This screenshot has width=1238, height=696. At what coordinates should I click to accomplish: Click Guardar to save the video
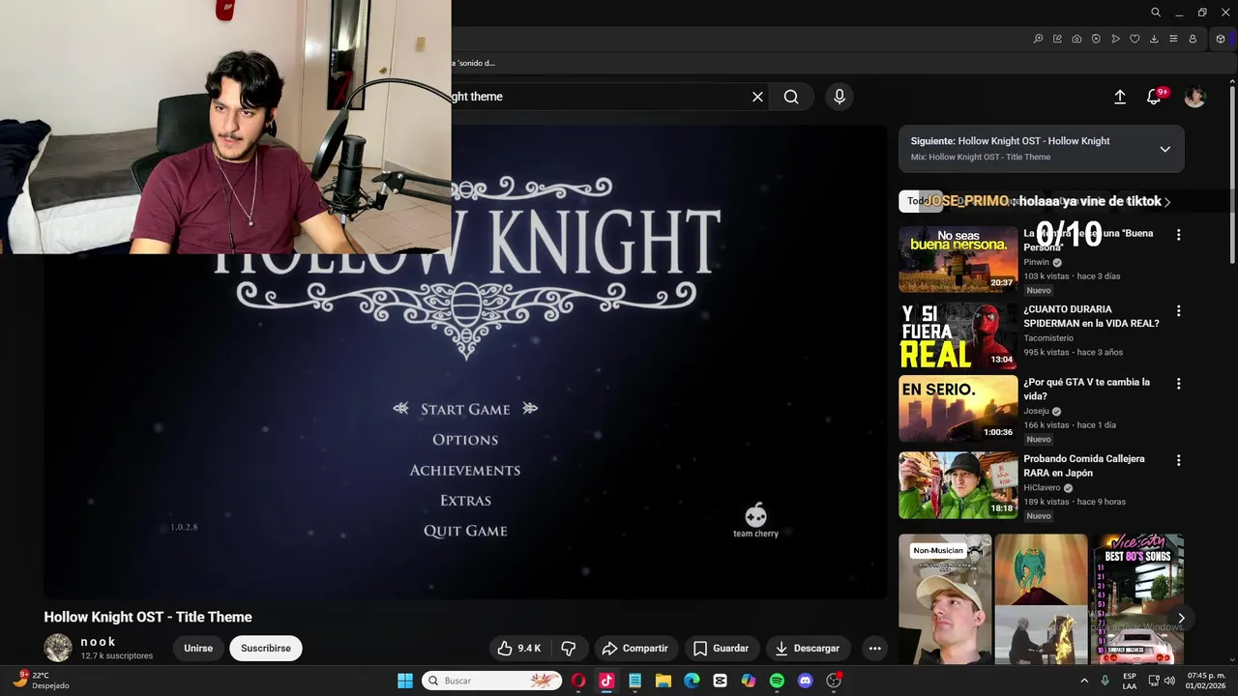click(721, 649)
